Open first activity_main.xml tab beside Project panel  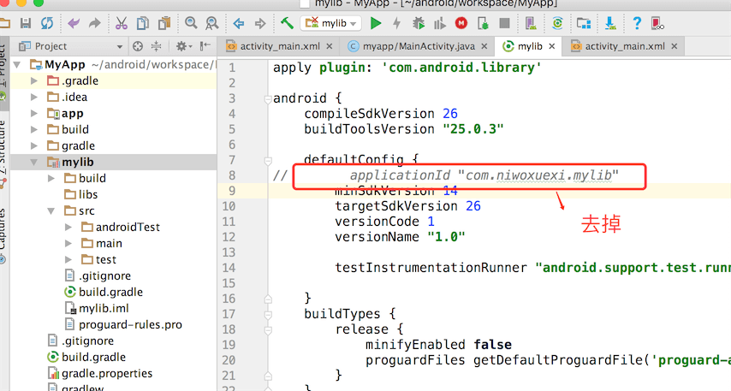280,46
